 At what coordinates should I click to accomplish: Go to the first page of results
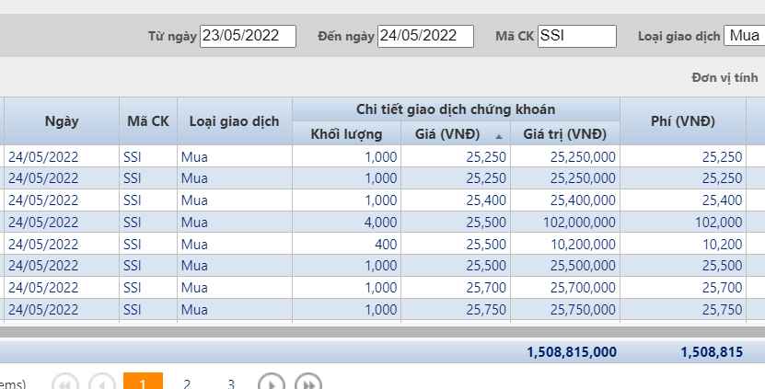[x=64, y=383]
